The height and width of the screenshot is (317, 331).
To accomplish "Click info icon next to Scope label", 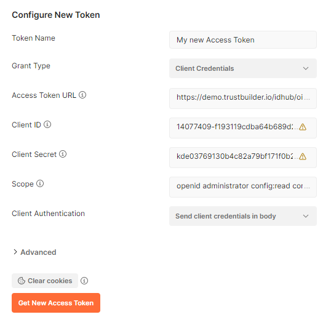I will pyautogui.click(x=40, y=183).
